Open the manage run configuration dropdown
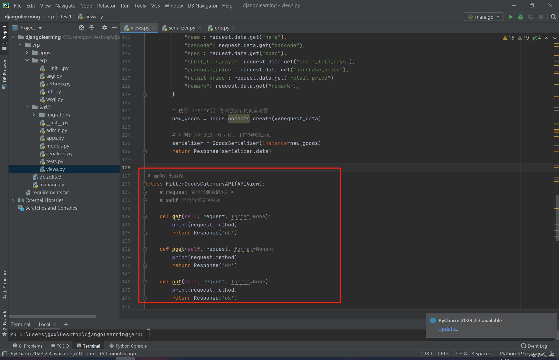Image resolution: width=559 pixels, height=360 pixels. (483, 17)
